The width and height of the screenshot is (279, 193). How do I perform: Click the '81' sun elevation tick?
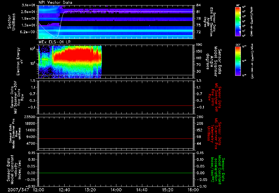pos(198,12)
